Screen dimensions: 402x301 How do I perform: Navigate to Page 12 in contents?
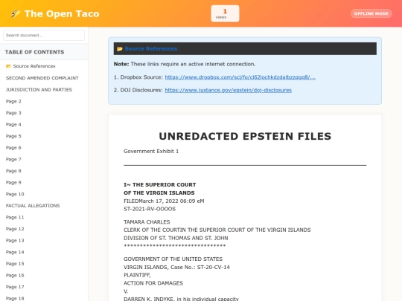(15, 229)
